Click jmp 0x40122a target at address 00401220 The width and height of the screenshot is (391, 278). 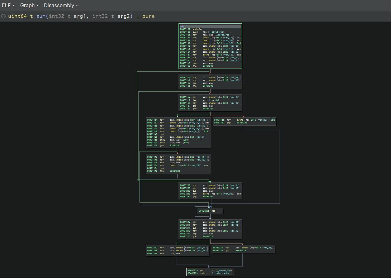click(241, 250)
